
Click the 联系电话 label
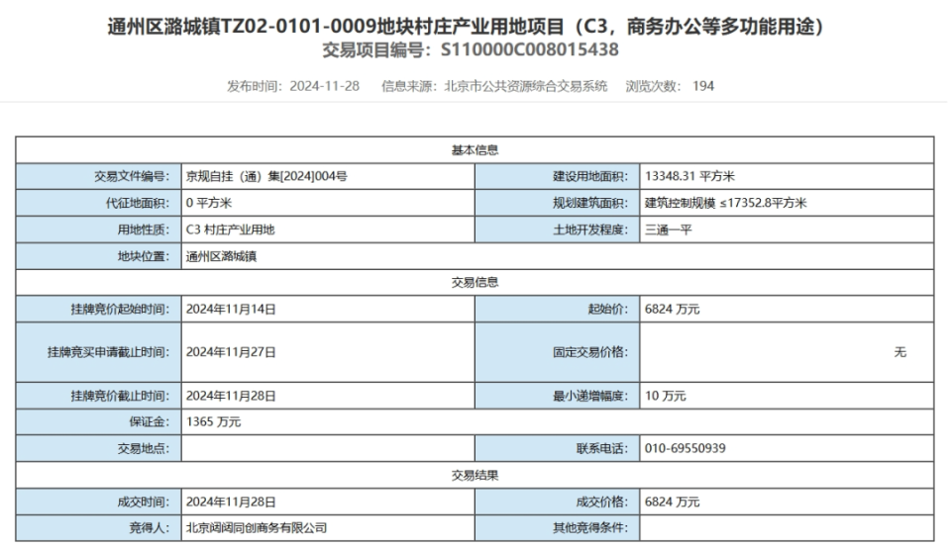pos(601,448)
